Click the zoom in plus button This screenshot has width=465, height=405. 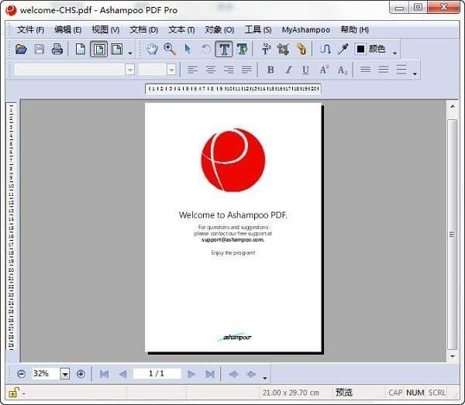81,374
